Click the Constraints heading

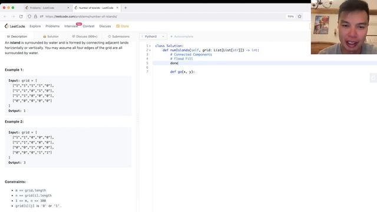point(15,182)
